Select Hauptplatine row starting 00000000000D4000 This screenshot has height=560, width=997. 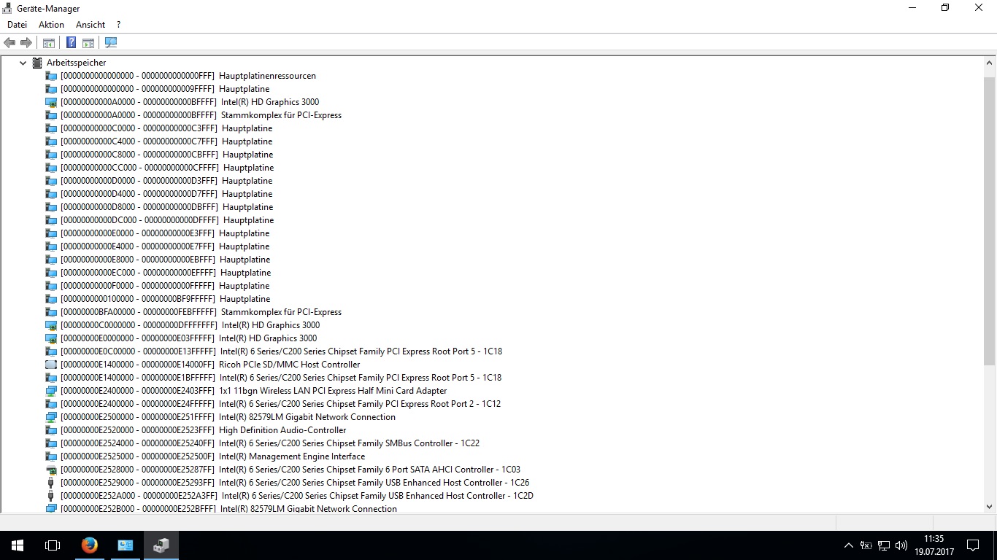[x=166, y=194]
